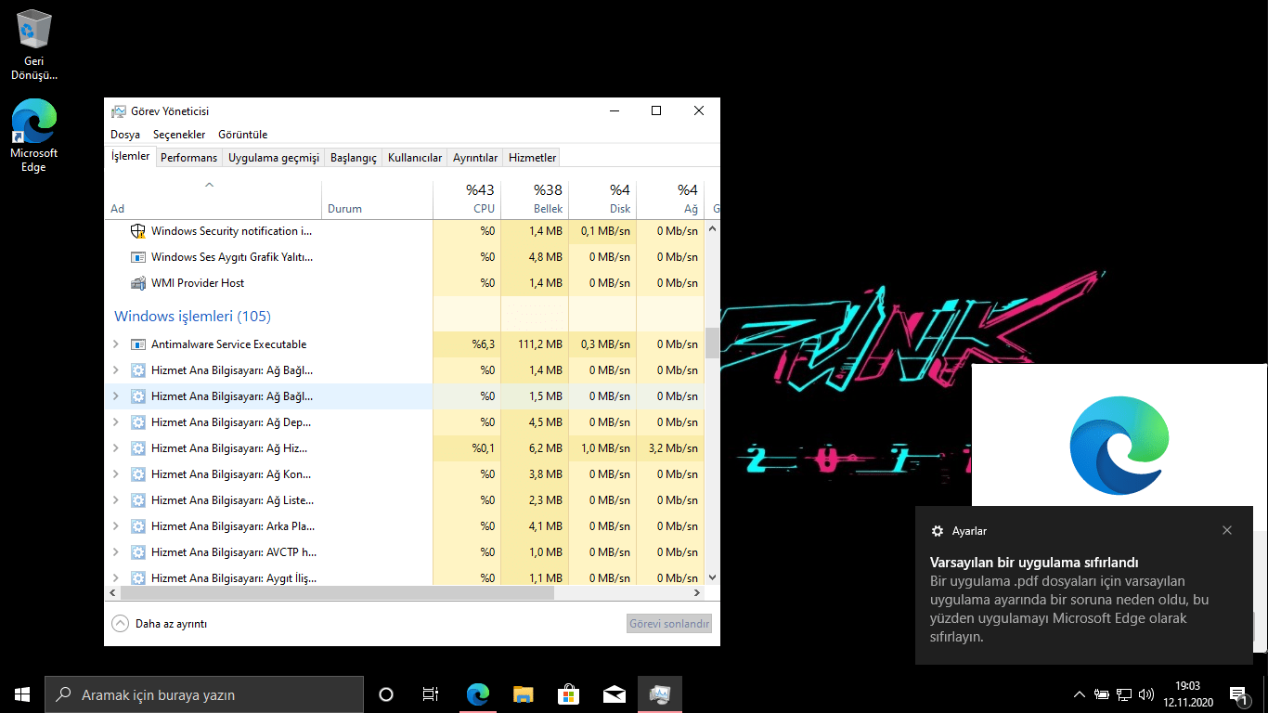
Task: Sort processes by the Ad column header
Action: [x=213, y=199]
